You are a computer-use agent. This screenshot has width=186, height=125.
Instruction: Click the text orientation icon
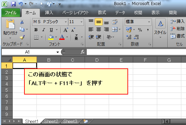point(109,37)
